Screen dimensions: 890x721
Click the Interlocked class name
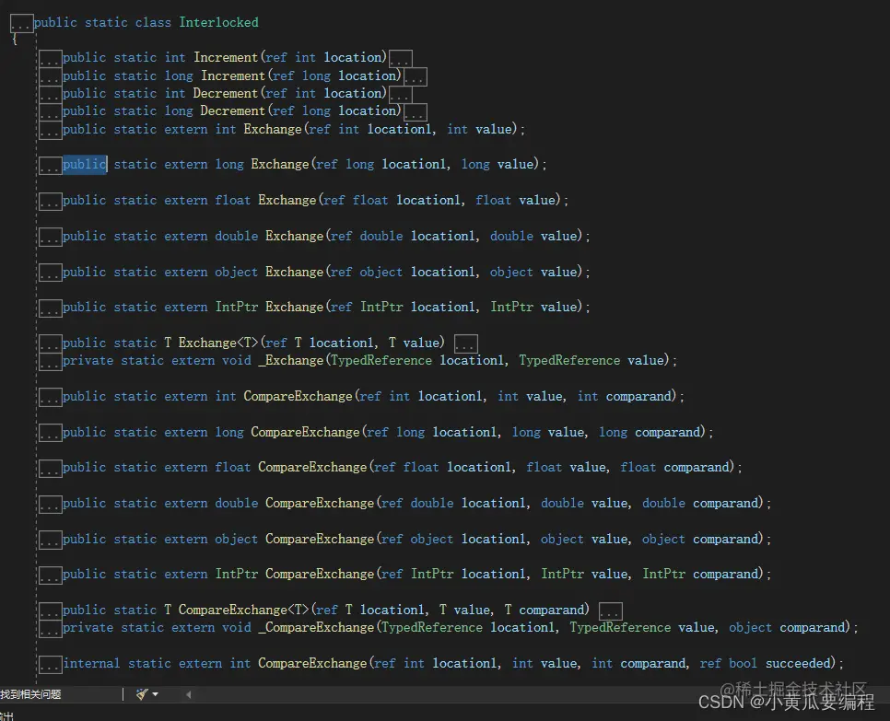point(218,23)
